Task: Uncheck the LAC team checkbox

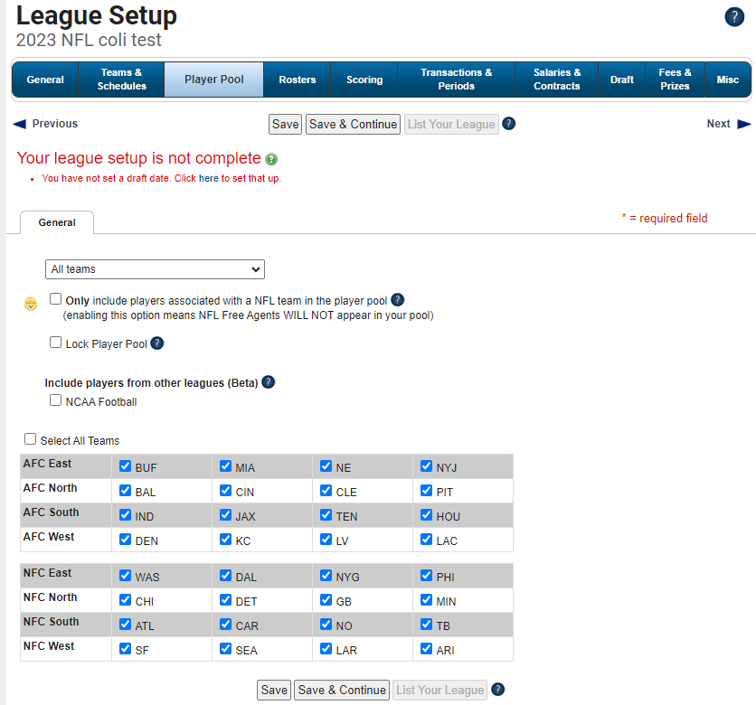Action: click(x=426, y=539)
